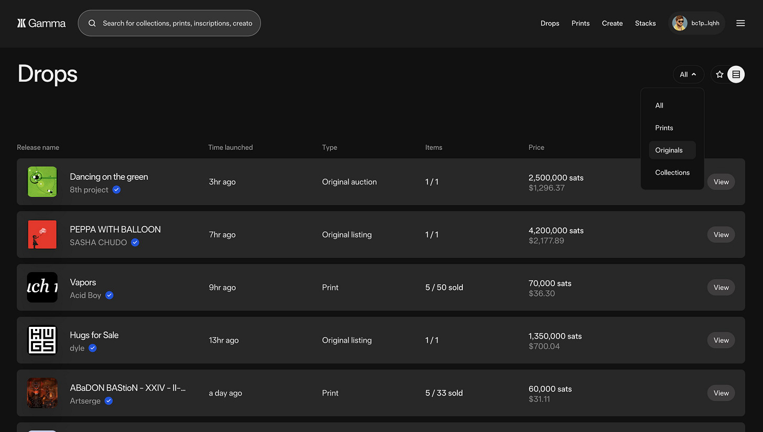This screenshot has width=763, height=432.
Task: View the Hugs for Sale drop
Action: tap(721, 340)
